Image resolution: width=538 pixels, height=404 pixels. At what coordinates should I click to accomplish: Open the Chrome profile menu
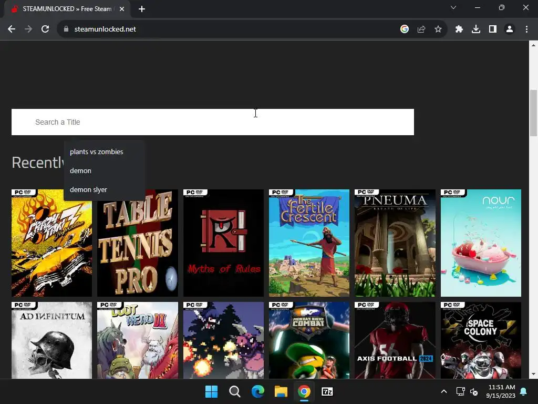(510, 29)
